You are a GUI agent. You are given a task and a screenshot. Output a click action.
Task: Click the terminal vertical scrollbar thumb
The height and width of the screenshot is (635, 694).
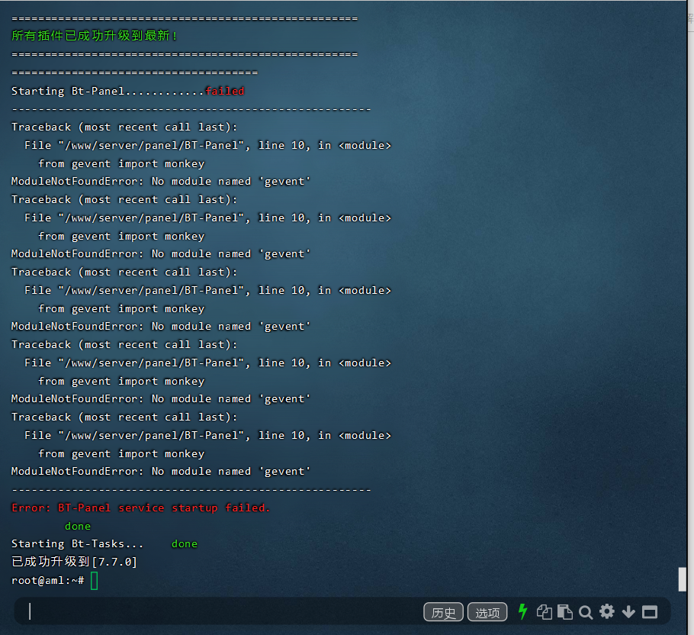(x=682, y=579)
